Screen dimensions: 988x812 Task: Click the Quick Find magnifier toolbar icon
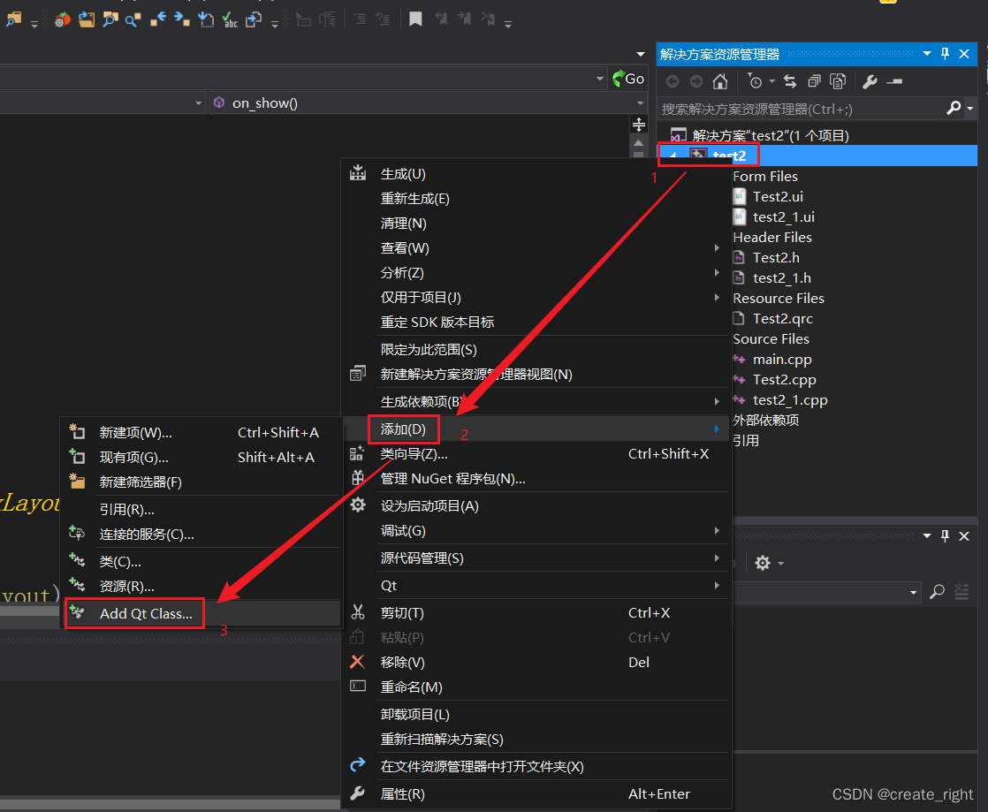(x=131, y=19)
